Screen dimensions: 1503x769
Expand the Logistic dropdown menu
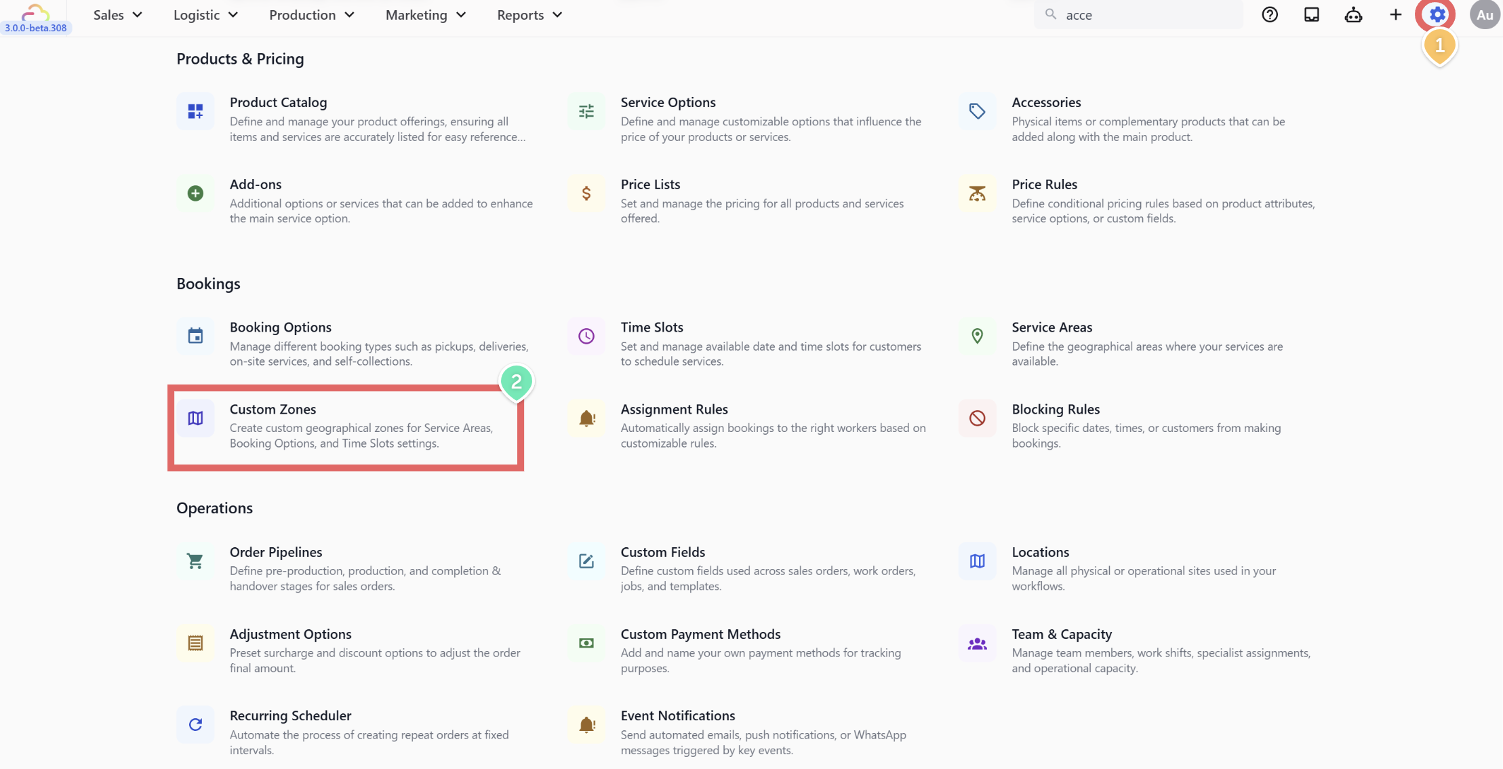click(x=205, y=15)
